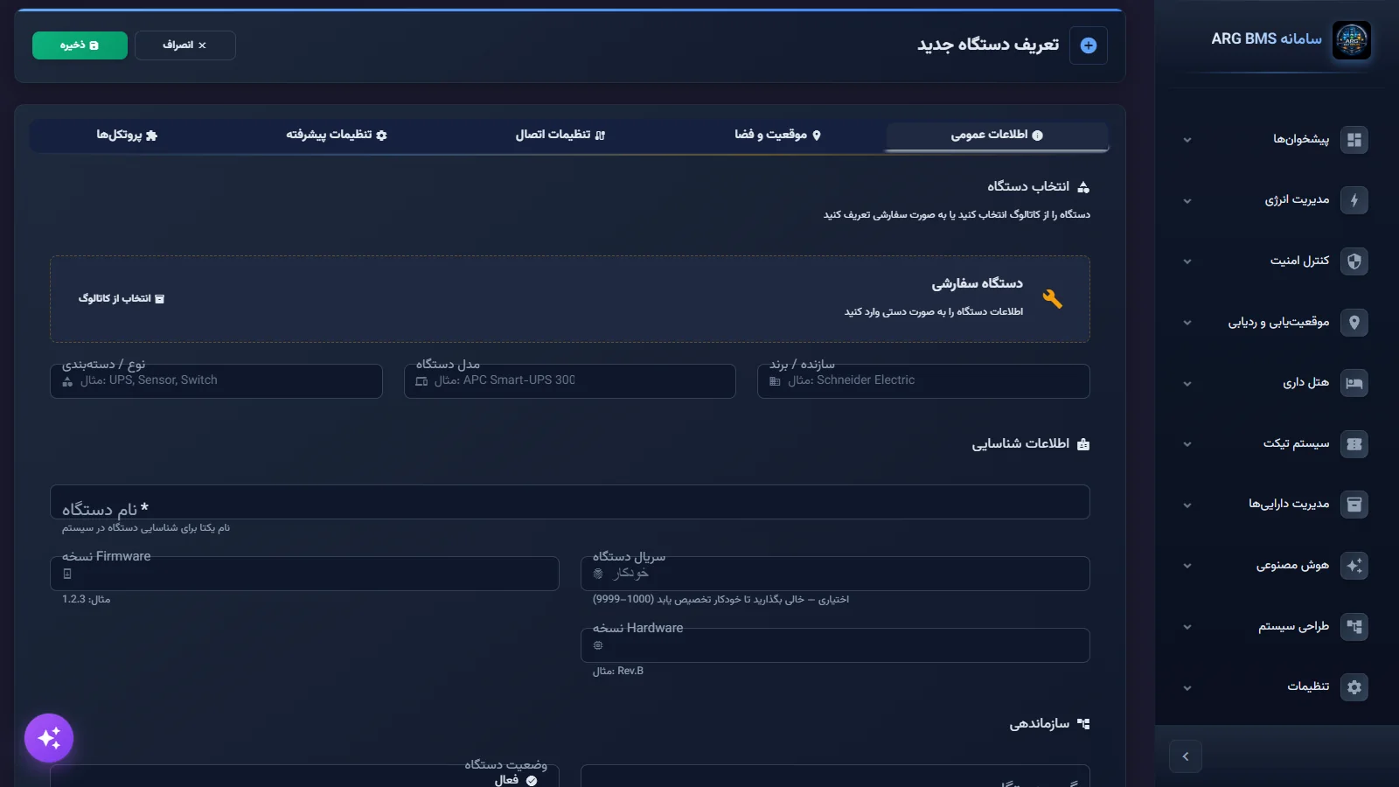The width and height of the screenshot is (1399, 787).
Task: Click the settings gear icon in sidebar
Action: 1354,687
